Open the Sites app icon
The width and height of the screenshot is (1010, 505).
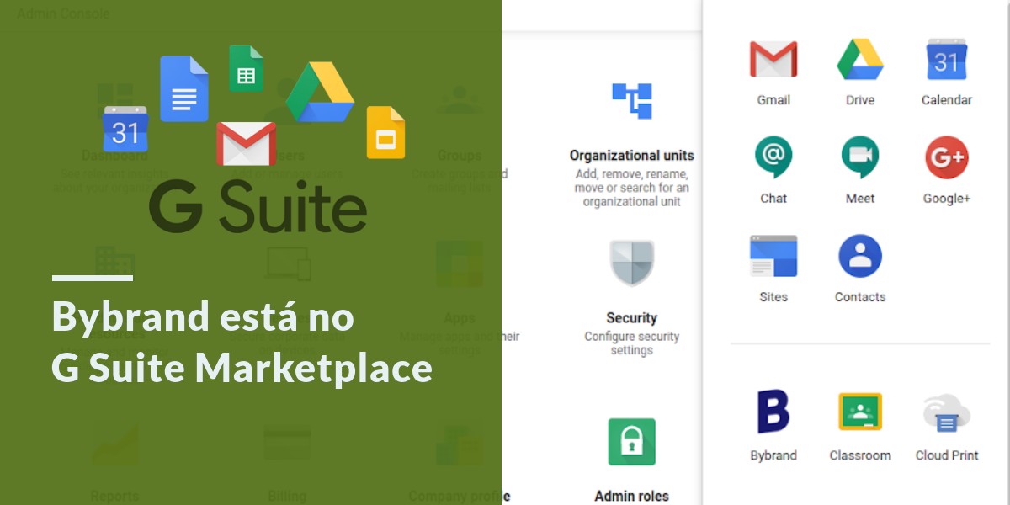coord(773,256)
